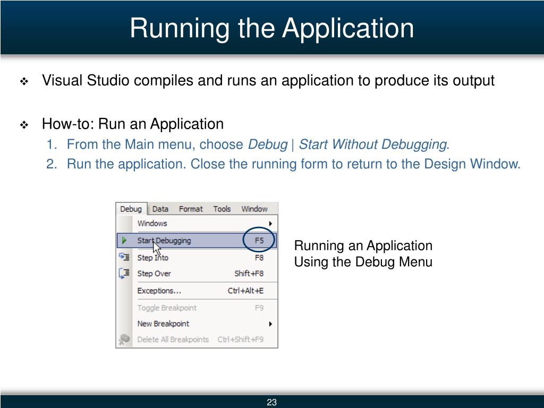
Task: Click the step 2 instruction text
Action: pos(294,164)
